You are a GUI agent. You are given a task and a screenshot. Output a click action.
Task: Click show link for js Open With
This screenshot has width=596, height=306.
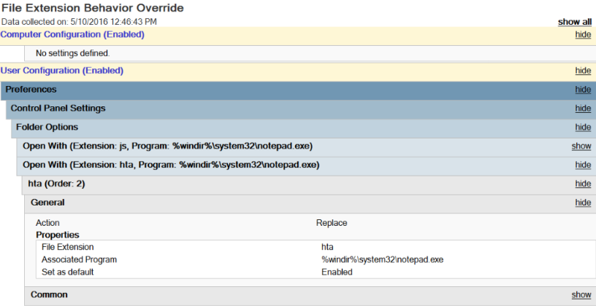(581, 146)
